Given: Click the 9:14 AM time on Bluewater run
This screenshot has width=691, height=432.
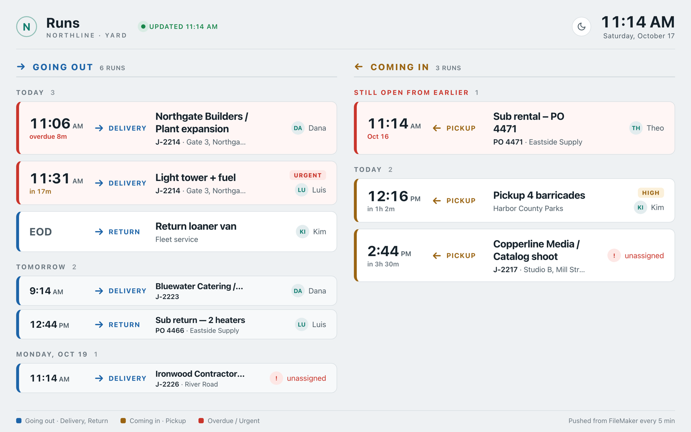Looking at the screenshot, I should [x=46, y=291].
